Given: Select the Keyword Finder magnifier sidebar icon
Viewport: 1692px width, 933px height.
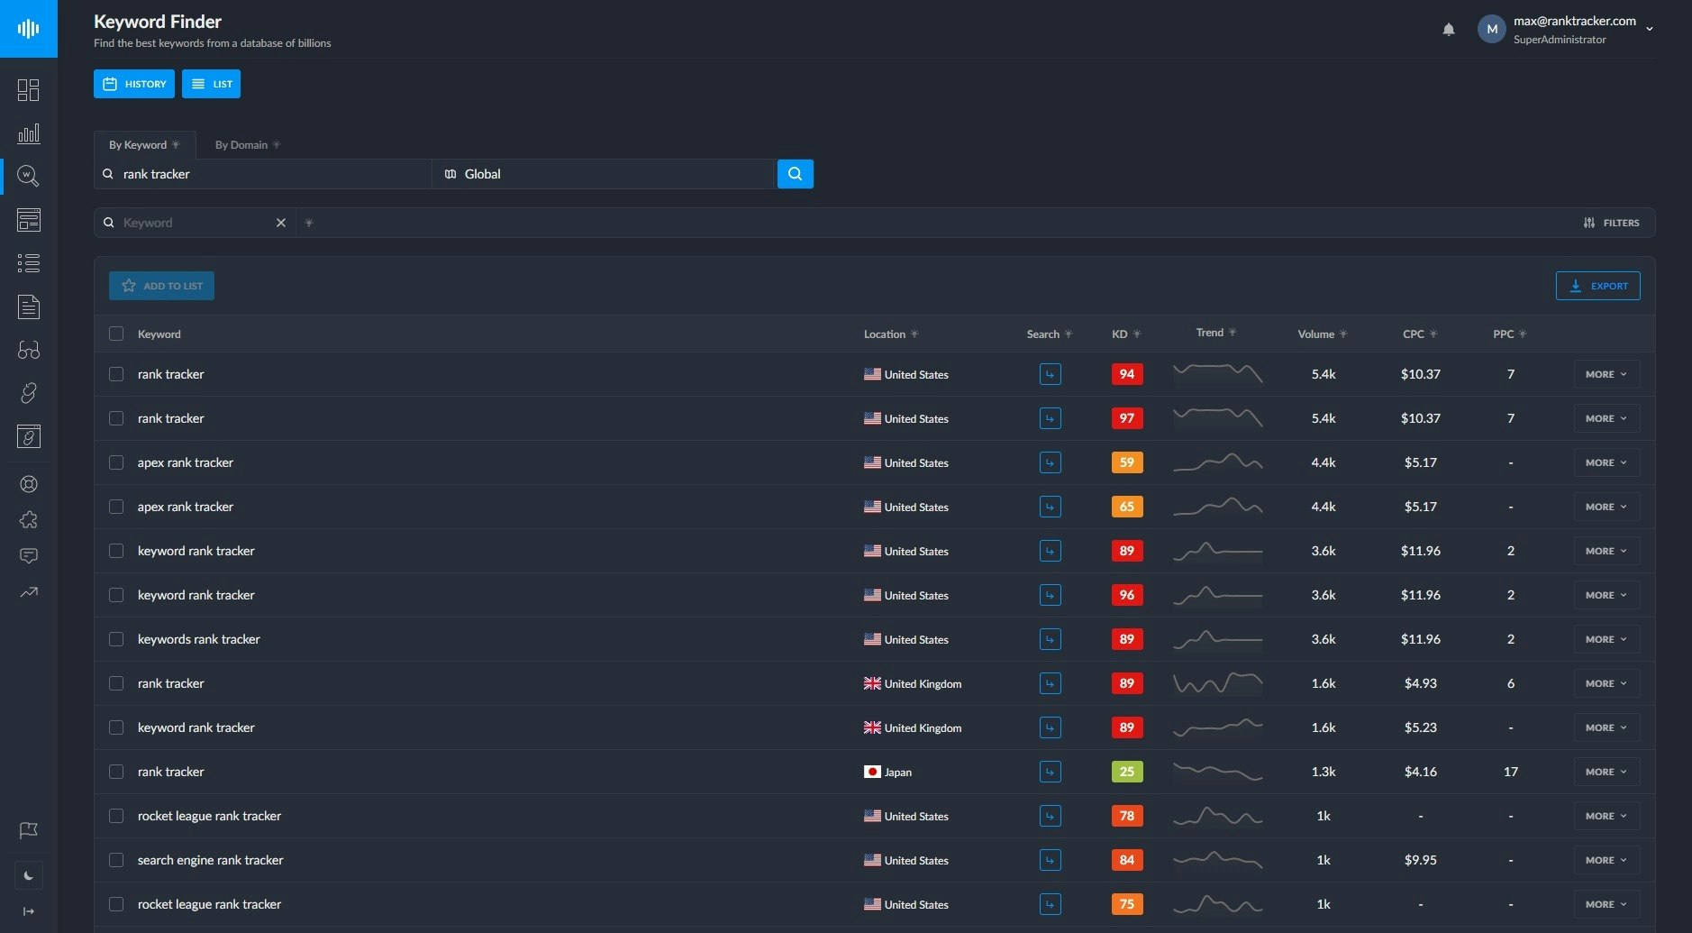Looking at the screenshot, I should (29, 176).
